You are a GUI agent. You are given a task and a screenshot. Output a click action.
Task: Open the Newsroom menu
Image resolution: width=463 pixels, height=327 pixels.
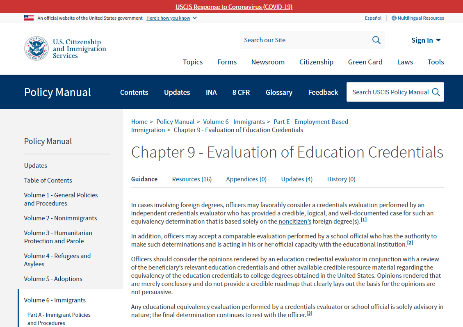click(x=268, y=62)
